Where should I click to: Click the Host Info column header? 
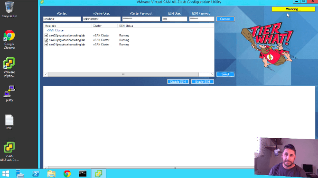[x=68, y=26]
